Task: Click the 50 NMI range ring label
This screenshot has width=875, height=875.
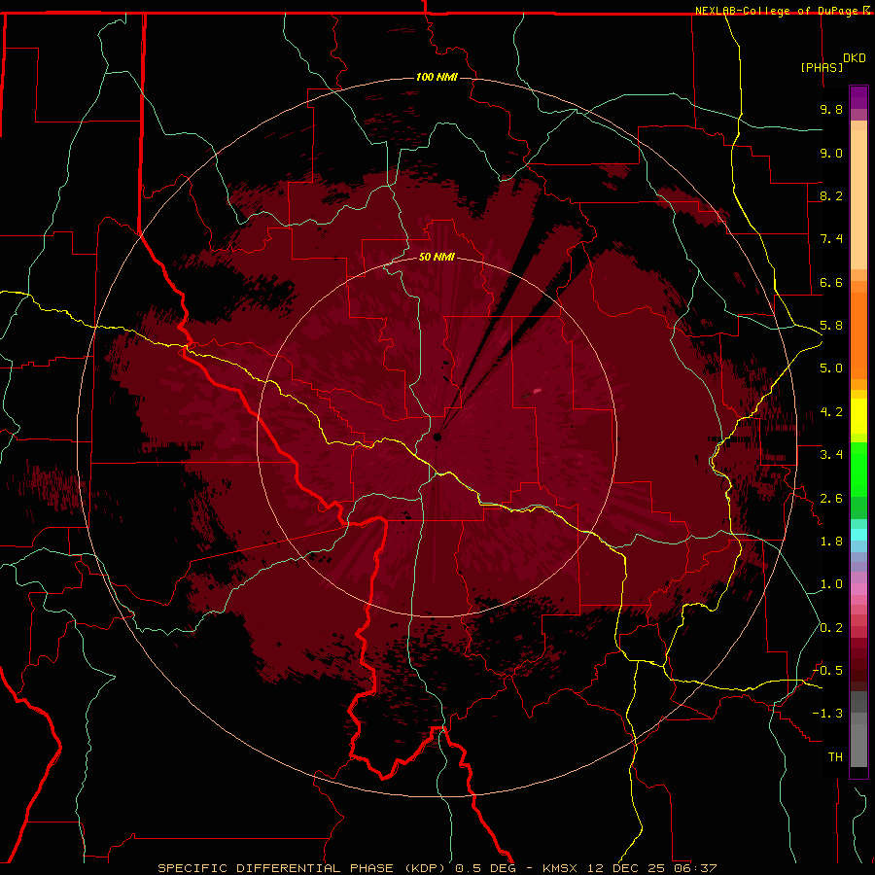Action: [x=437, y=258]
